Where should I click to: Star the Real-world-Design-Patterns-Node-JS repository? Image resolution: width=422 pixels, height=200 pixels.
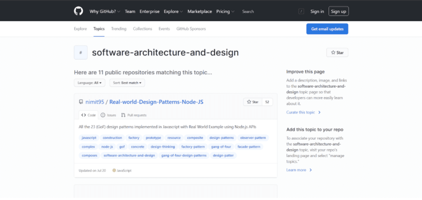click(253, 102)
